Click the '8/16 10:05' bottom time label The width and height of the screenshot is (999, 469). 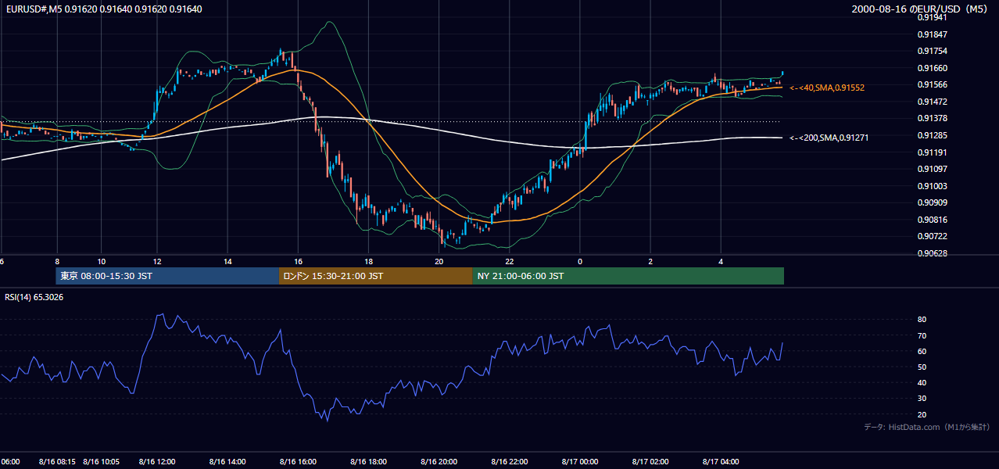(102, 462)
